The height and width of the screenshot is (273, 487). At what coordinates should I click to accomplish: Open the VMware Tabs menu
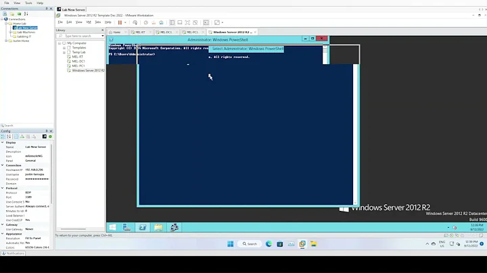pos(98,22)
